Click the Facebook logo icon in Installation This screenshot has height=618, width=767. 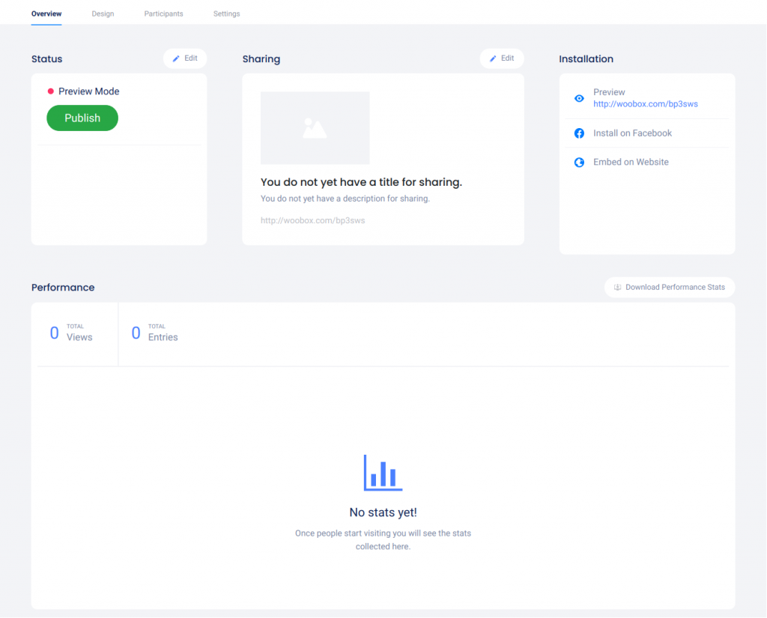579,133
